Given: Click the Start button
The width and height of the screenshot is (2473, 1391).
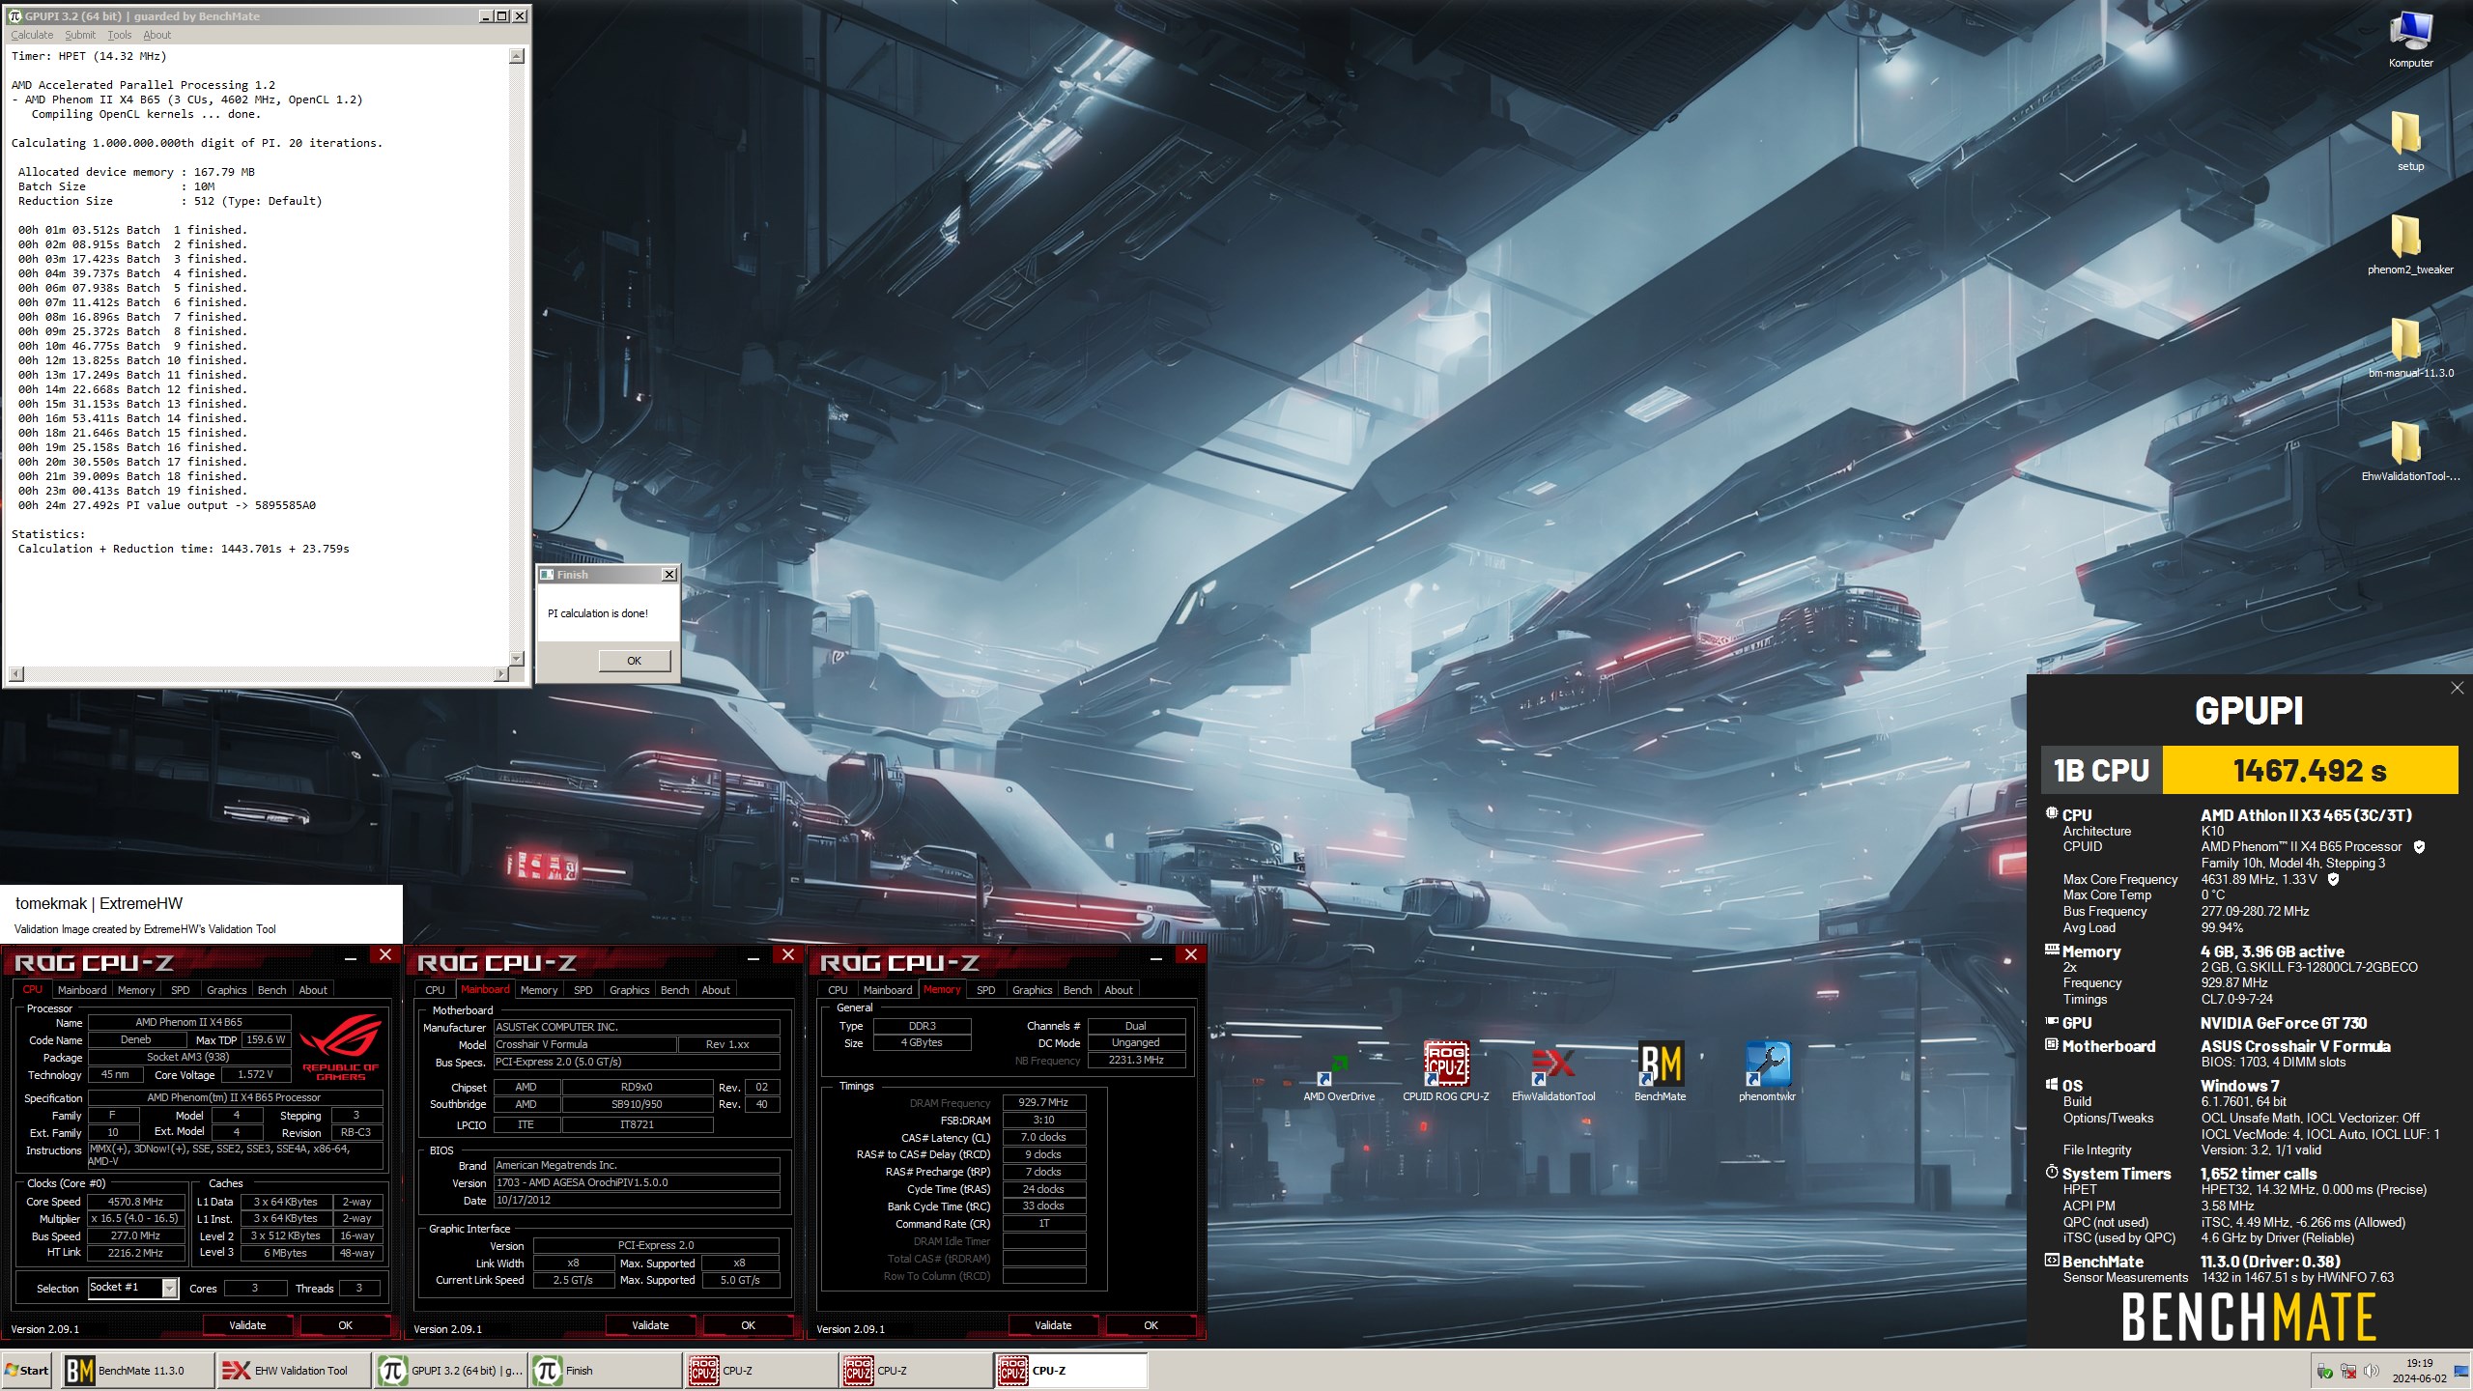Looking at the screenshot, I should 27,1370.
